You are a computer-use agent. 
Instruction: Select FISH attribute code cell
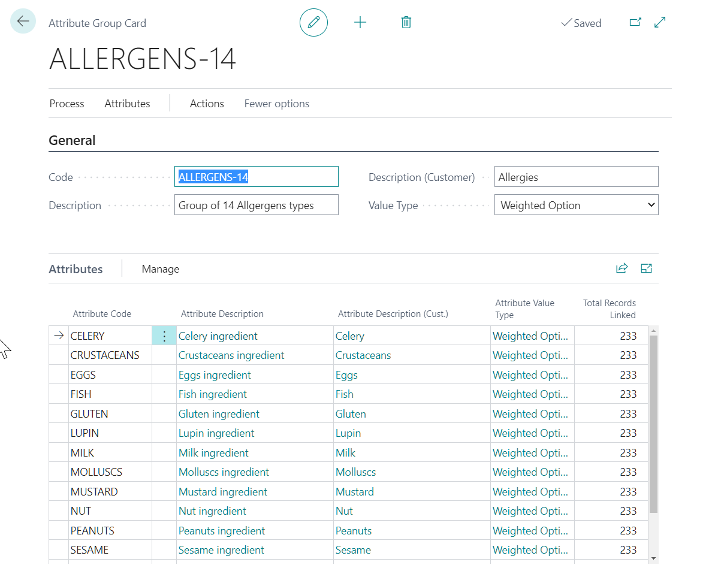point(110,394)
